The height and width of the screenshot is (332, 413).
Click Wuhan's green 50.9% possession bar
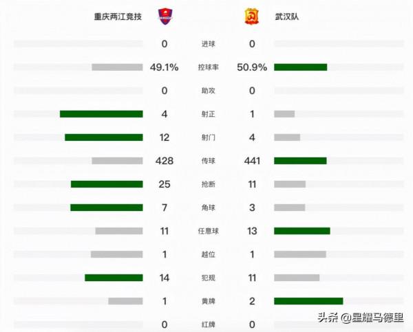click(x=300, y=67)
